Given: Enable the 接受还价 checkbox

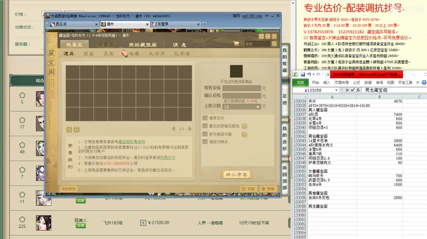Looking at the screenshot, I should 205,118.
